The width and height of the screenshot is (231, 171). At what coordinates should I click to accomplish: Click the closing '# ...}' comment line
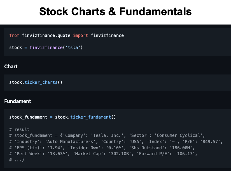[17, 160]
